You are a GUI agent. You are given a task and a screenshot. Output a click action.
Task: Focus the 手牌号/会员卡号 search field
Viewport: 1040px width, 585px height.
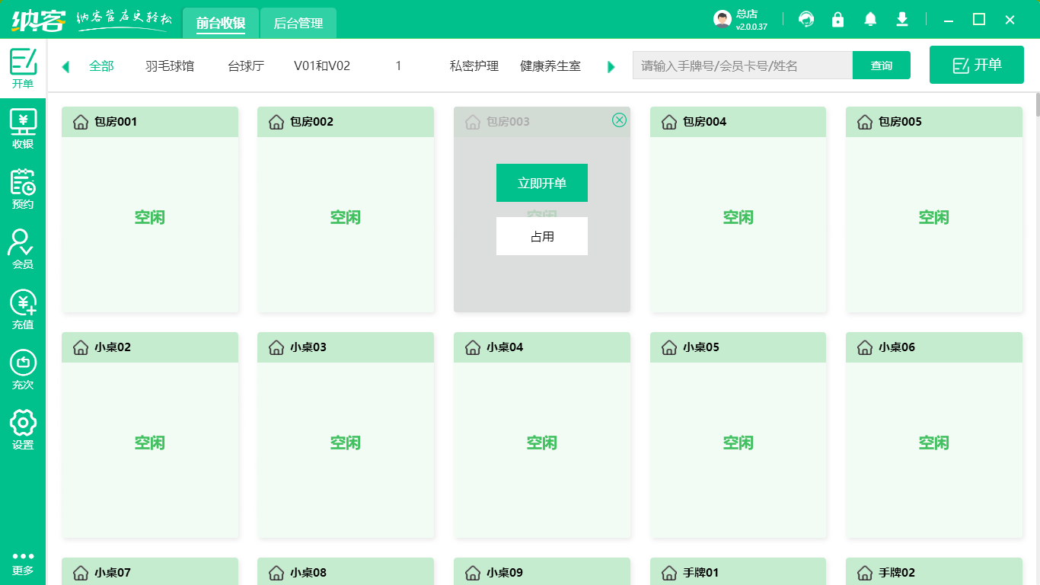742,66
